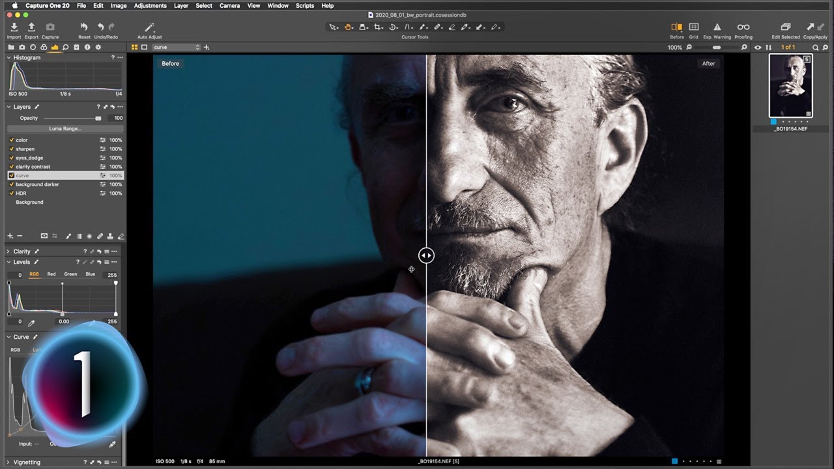The width and height of the screenshot is (834, 469).
Task: Click the Export icon in the toolbar
Action: point(31,27)
